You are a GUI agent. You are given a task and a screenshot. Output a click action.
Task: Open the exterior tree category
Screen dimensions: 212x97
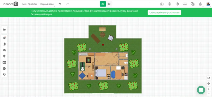pyautogui.click(x=4, y=56)
